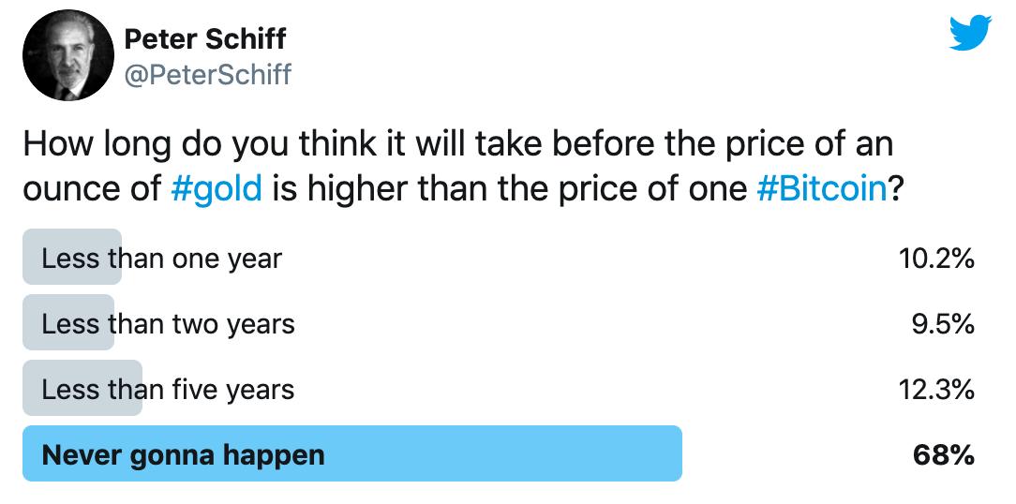Click the 12.3% poll result value
The width and height of the screenshot is (1016, 504).
coord(936,390)
